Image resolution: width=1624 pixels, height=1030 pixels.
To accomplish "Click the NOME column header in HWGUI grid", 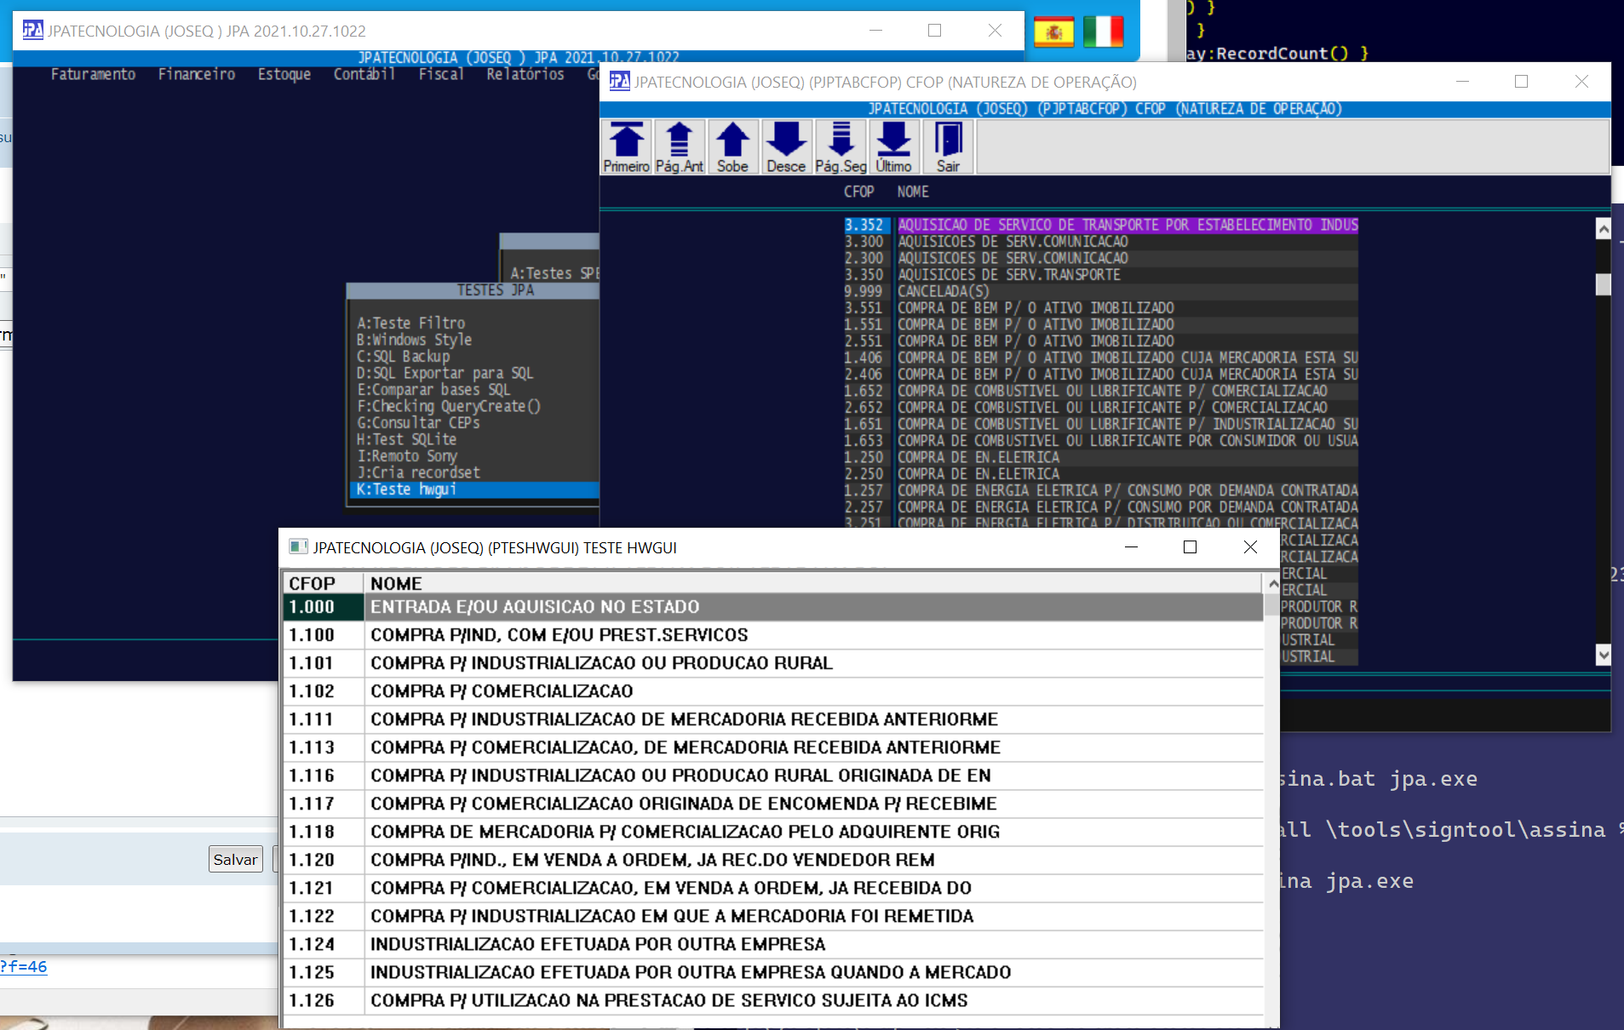I will coord(396,584).
